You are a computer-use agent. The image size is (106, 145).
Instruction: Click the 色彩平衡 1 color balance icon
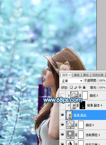[x=70, y=143]
